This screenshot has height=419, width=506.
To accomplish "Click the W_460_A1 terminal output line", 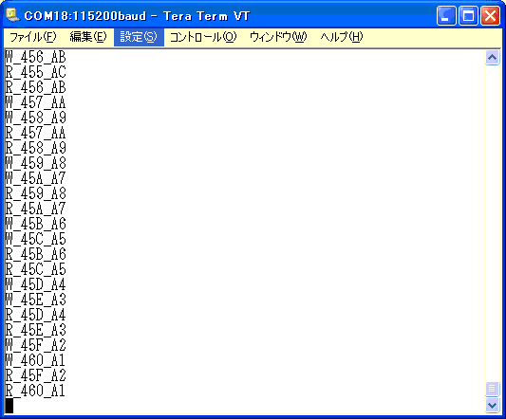I will (x=35, y=360).
